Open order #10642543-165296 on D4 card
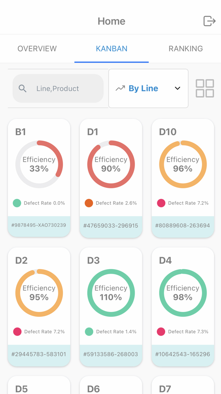 (x=183, y=354)
